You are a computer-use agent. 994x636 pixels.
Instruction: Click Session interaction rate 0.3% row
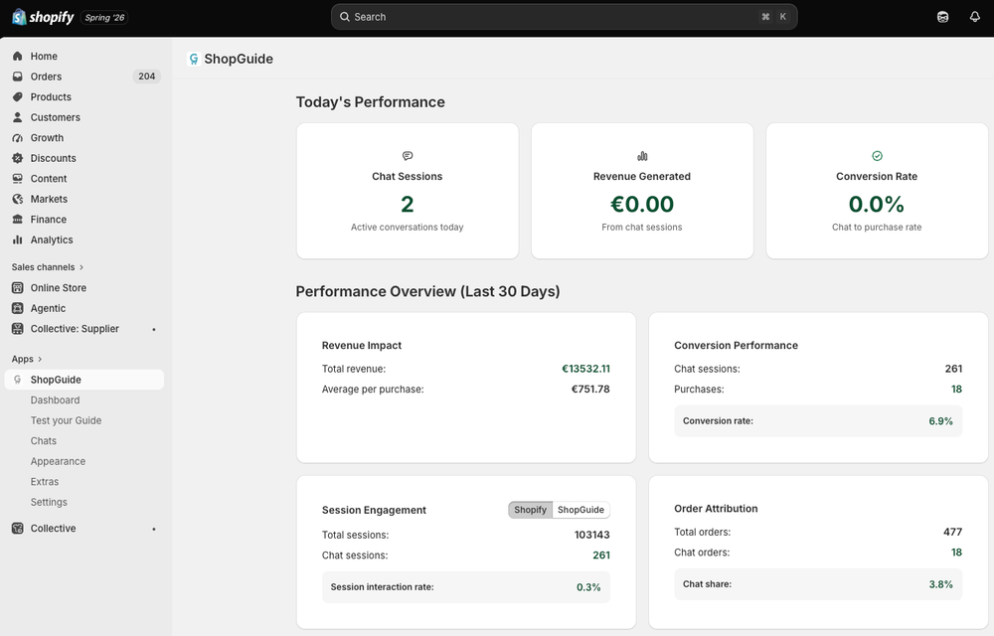click(x=466, y=587)
